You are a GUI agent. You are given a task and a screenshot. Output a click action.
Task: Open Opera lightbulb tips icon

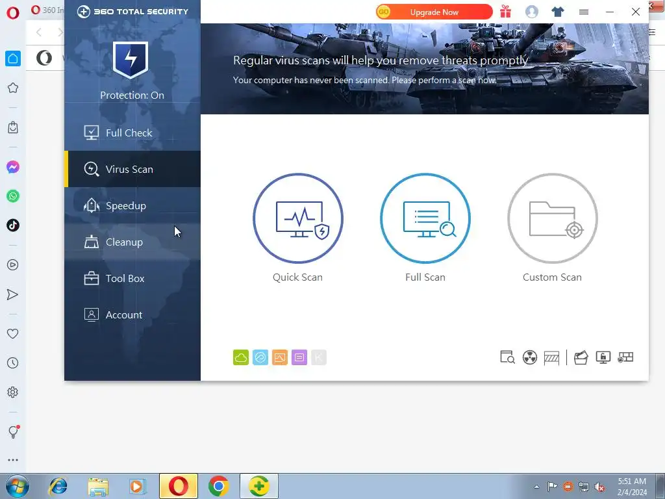click(x=13, y=431)
